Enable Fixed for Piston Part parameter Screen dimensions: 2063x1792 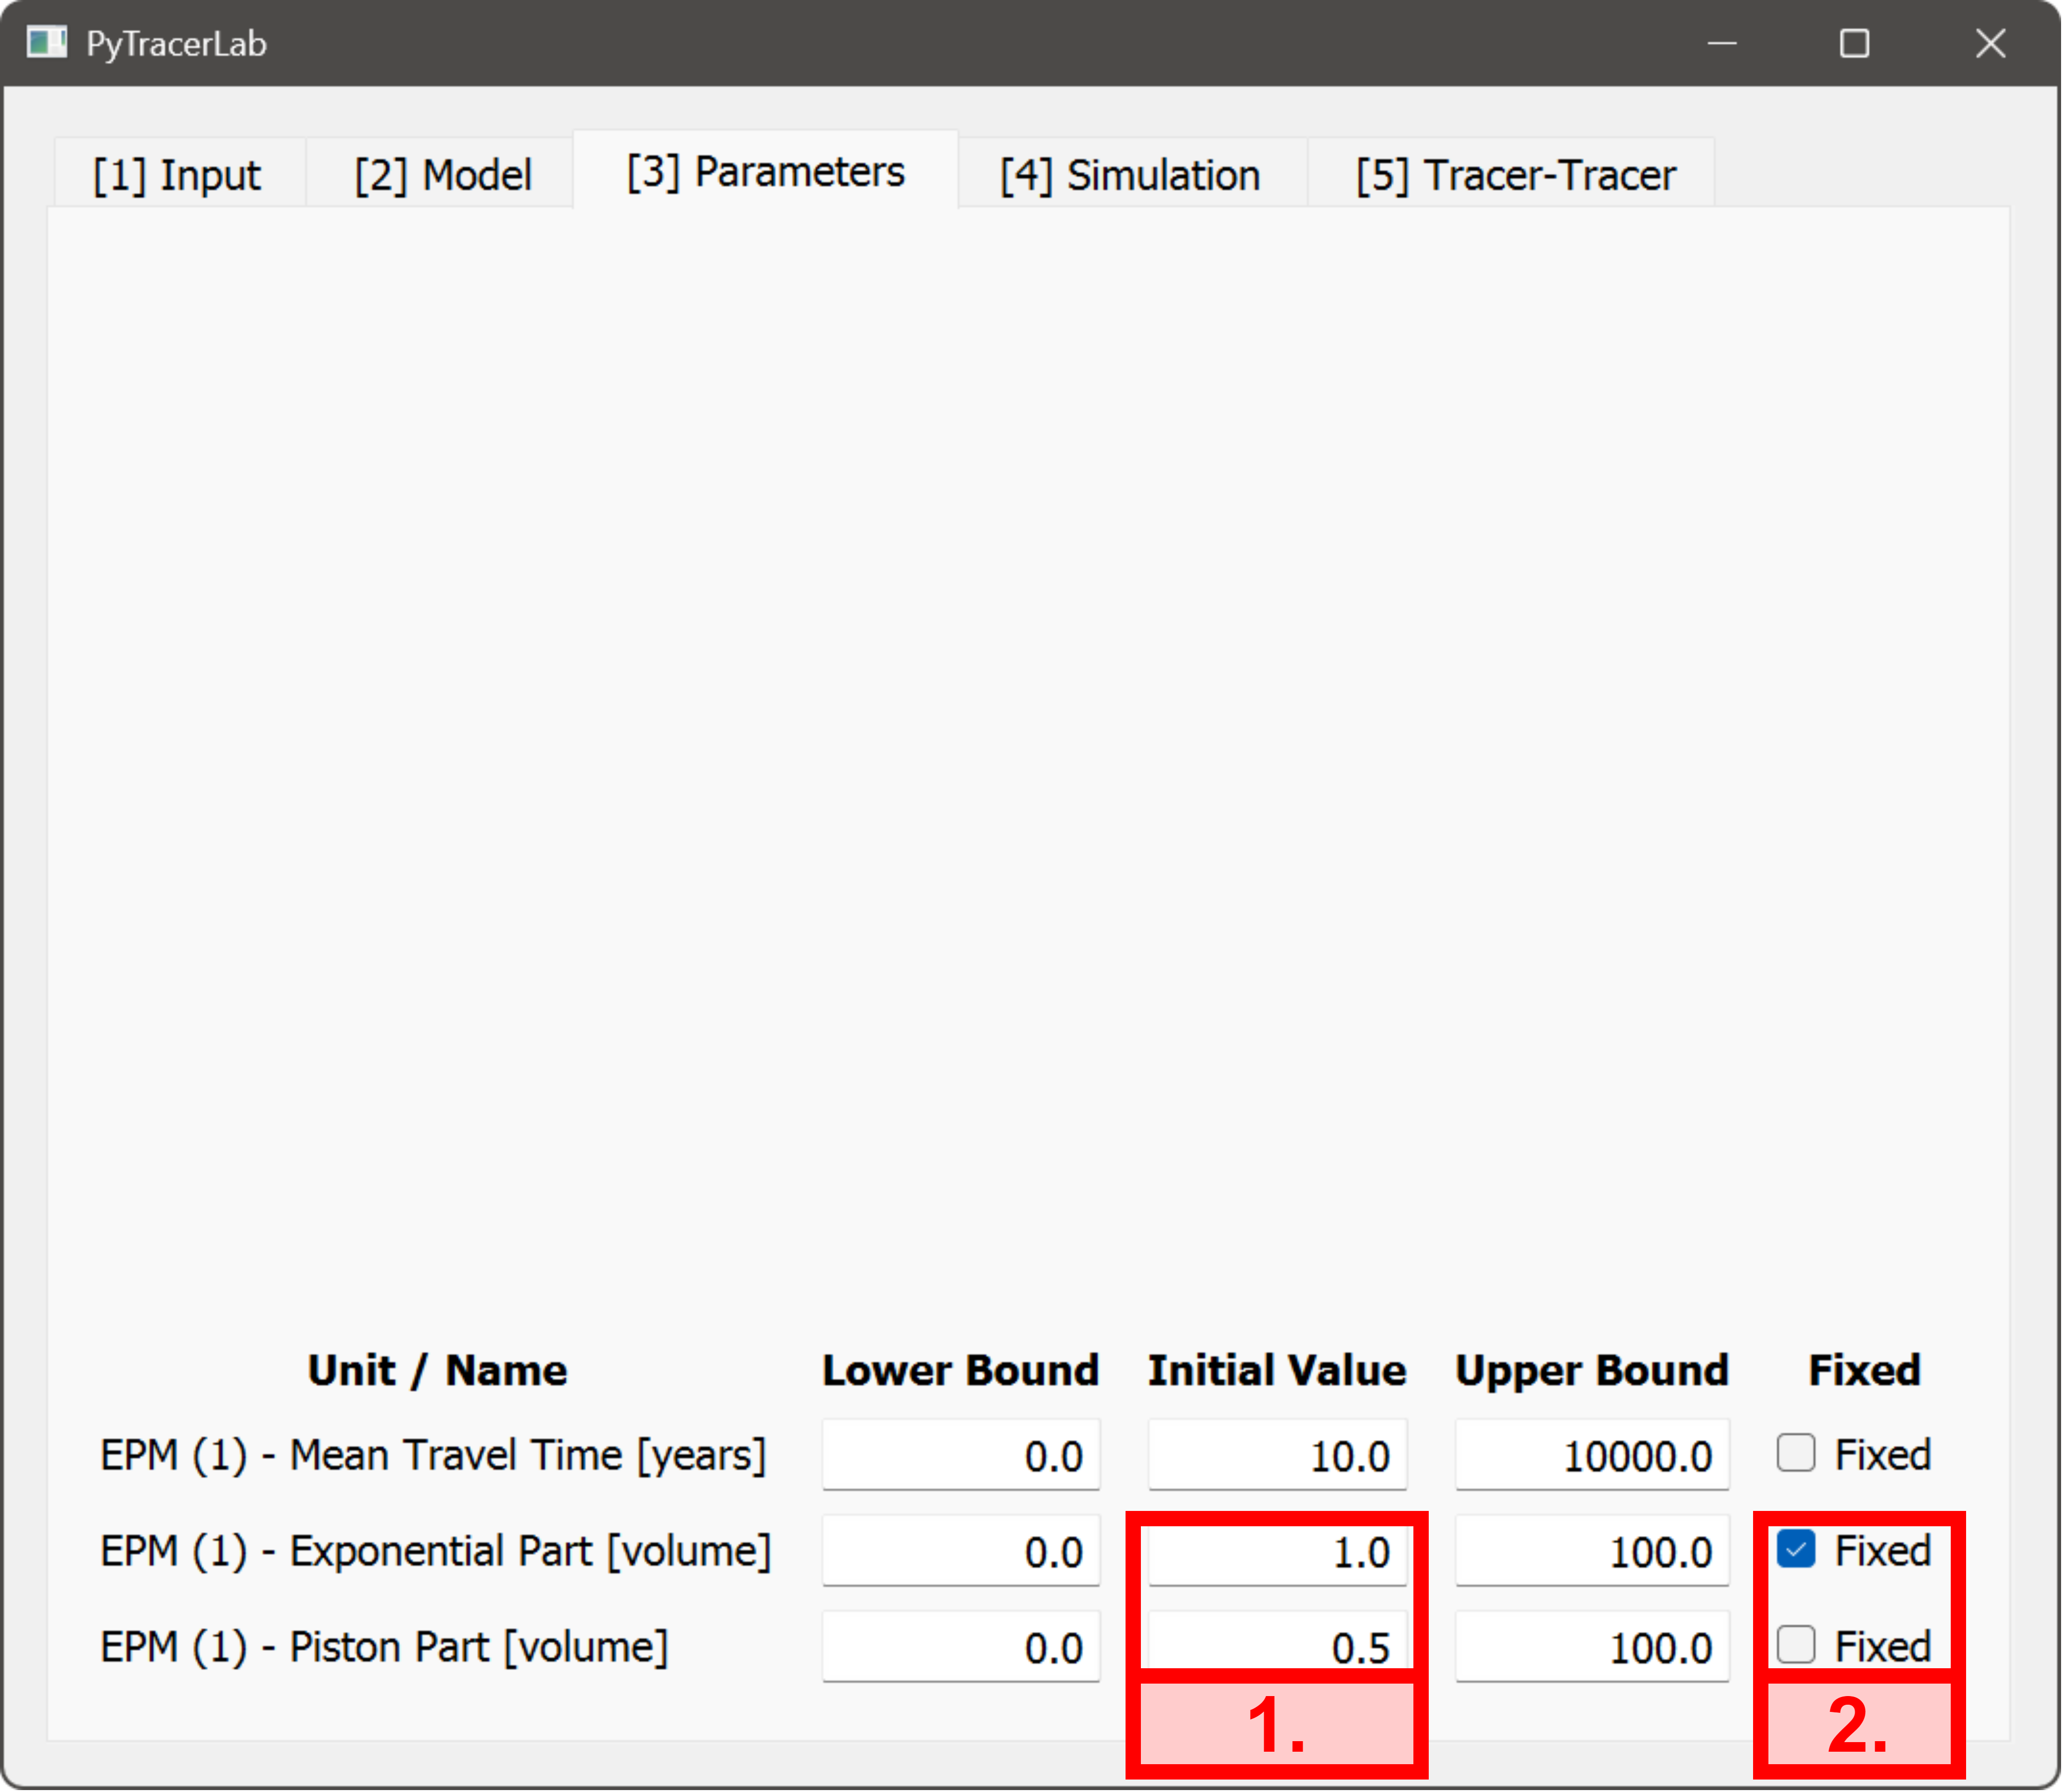point(1795,1646)
